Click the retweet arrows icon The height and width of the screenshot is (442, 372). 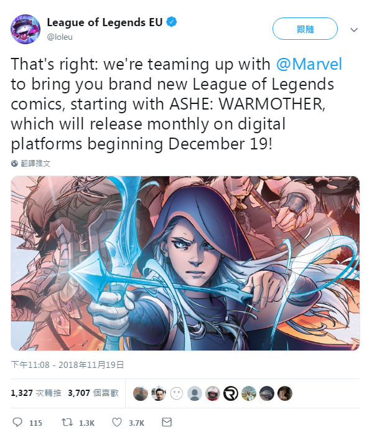point(67,422)
